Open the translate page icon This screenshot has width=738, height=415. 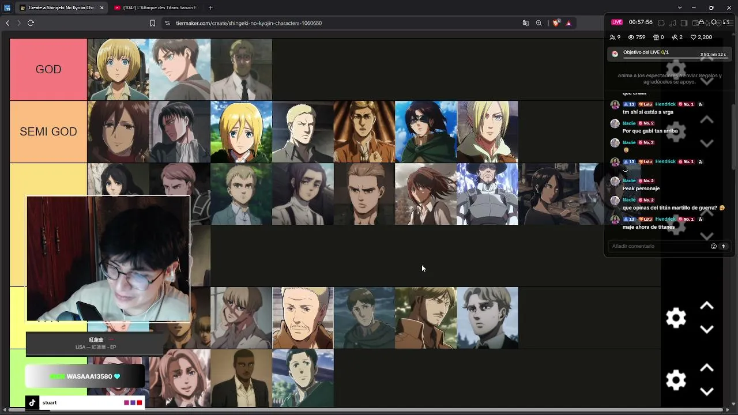pos(525,23)
